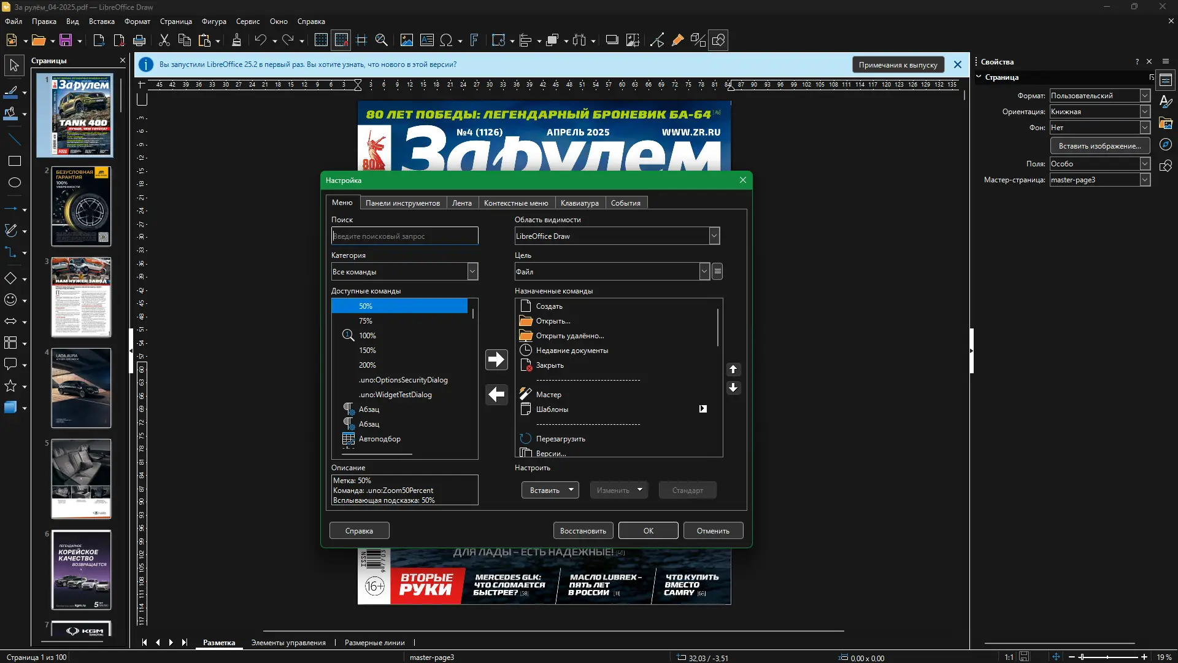The height and width of the screenshot is (663, 1178).
Task: Move the selected command down with the down arrow
Action: pyautogui.click(x=733, y=387)
